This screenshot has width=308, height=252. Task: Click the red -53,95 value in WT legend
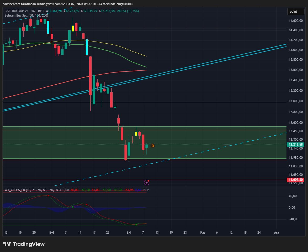(x=129, y=190)
